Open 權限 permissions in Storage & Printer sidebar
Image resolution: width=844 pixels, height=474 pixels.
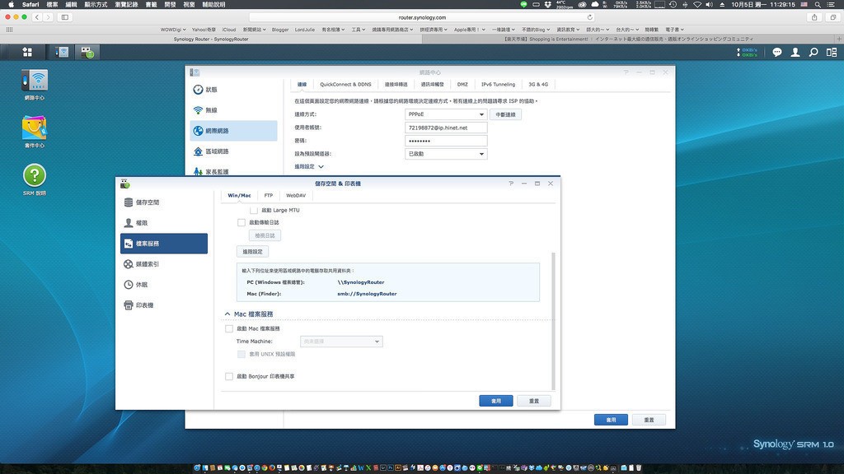(164, 222)
